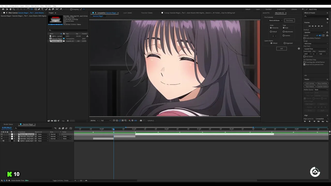This screenshot has height=186, width=331.
Task: Select the Type text tool
Action: tap(42, 9)
